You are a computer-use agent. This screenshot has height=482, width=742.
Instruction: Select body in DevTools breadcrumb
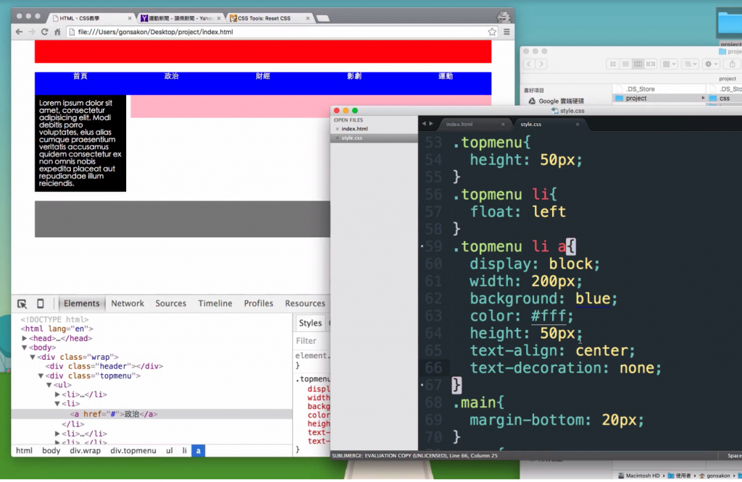[51, 451]
